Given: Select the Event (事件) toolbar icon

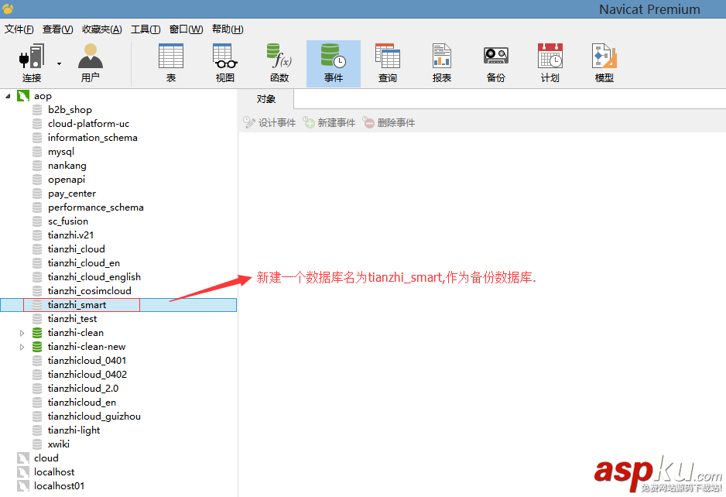Looking at the screenshot, I should (x=334, y=63).
